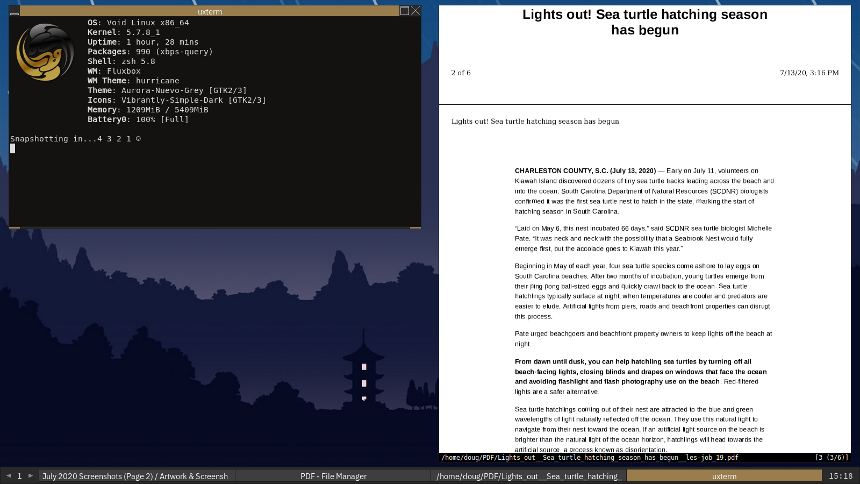This screenshot has width=860, height=484.
Task: Activate the PDF viewer taskbar entry
Action: [528, 476]
